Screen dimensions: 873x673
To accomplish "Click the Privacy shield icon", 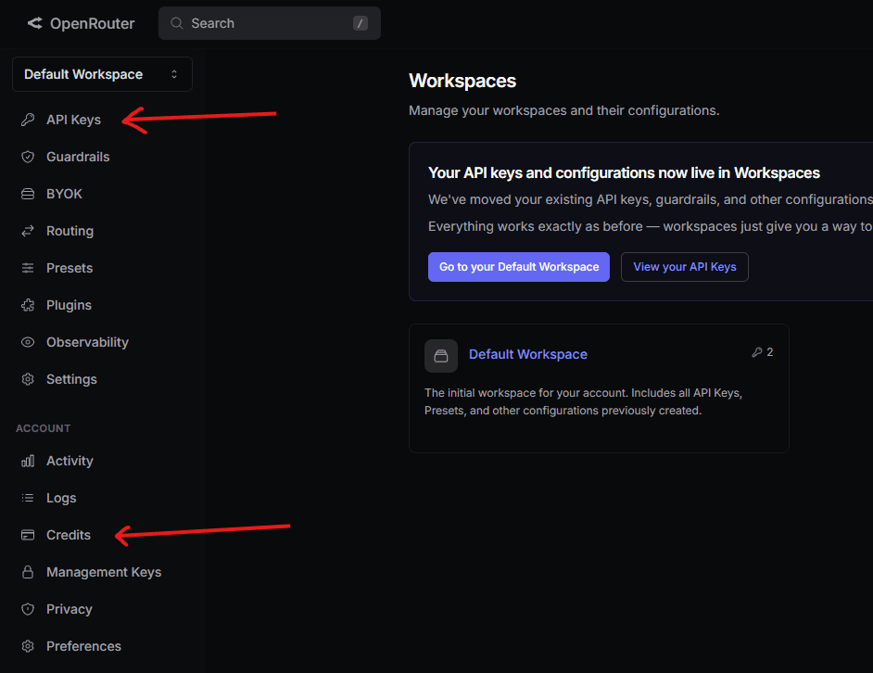I will click(28, 609).
